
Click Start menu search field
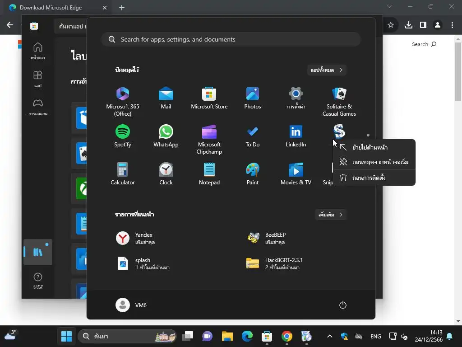(x=231, y=39)
